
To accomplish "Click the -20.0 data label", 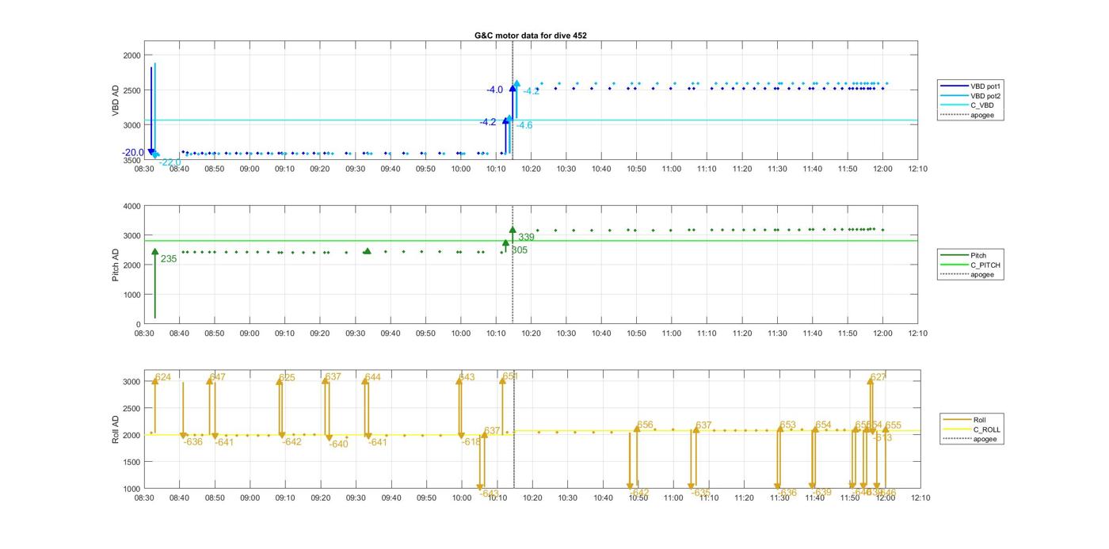I will coord(133,153).
